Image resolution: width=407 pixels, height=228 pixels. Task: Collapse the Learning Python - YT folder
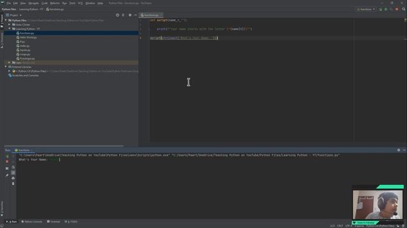(10, 28)
